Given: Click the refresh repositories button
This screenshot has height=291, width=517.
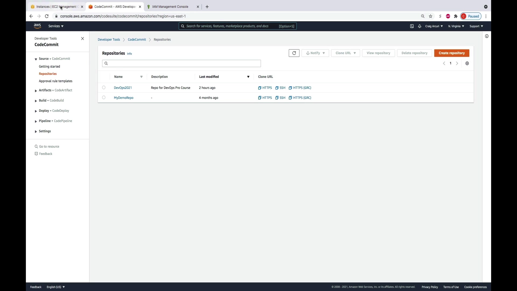Looking at the screenshot, I should tap(294, 53).
